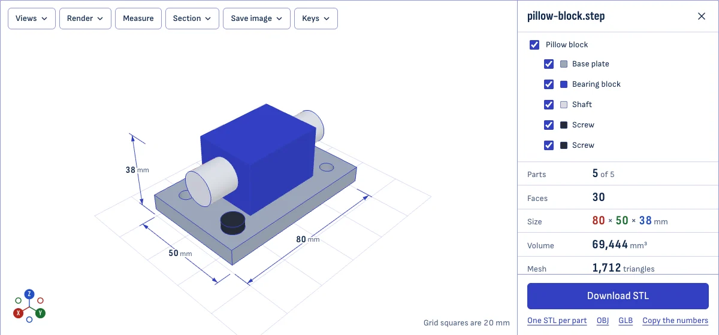Select the Bearing block tree row label
Screen dimensions: 719x335
coord(596,84)
